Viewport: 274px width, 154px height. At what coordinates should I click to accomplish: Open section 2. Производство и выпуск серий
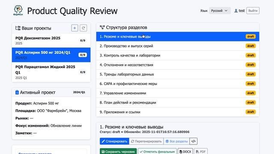(x=178, y=46)
